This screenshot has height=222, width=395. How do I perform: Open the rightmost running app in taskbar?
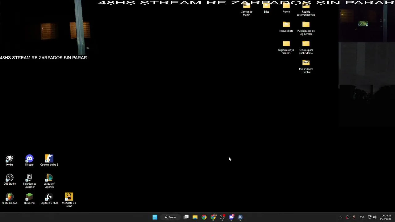[240, 217]
